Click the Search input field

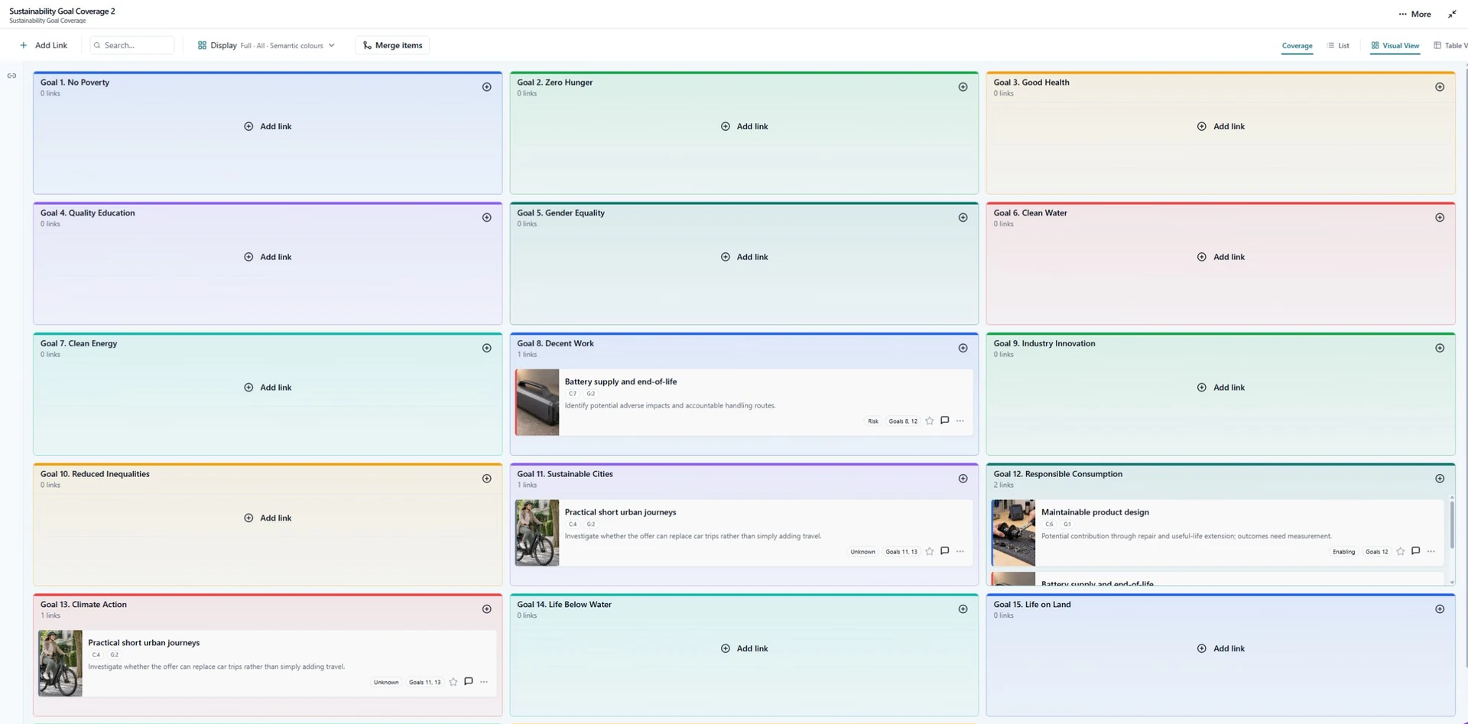click(132, 45)
